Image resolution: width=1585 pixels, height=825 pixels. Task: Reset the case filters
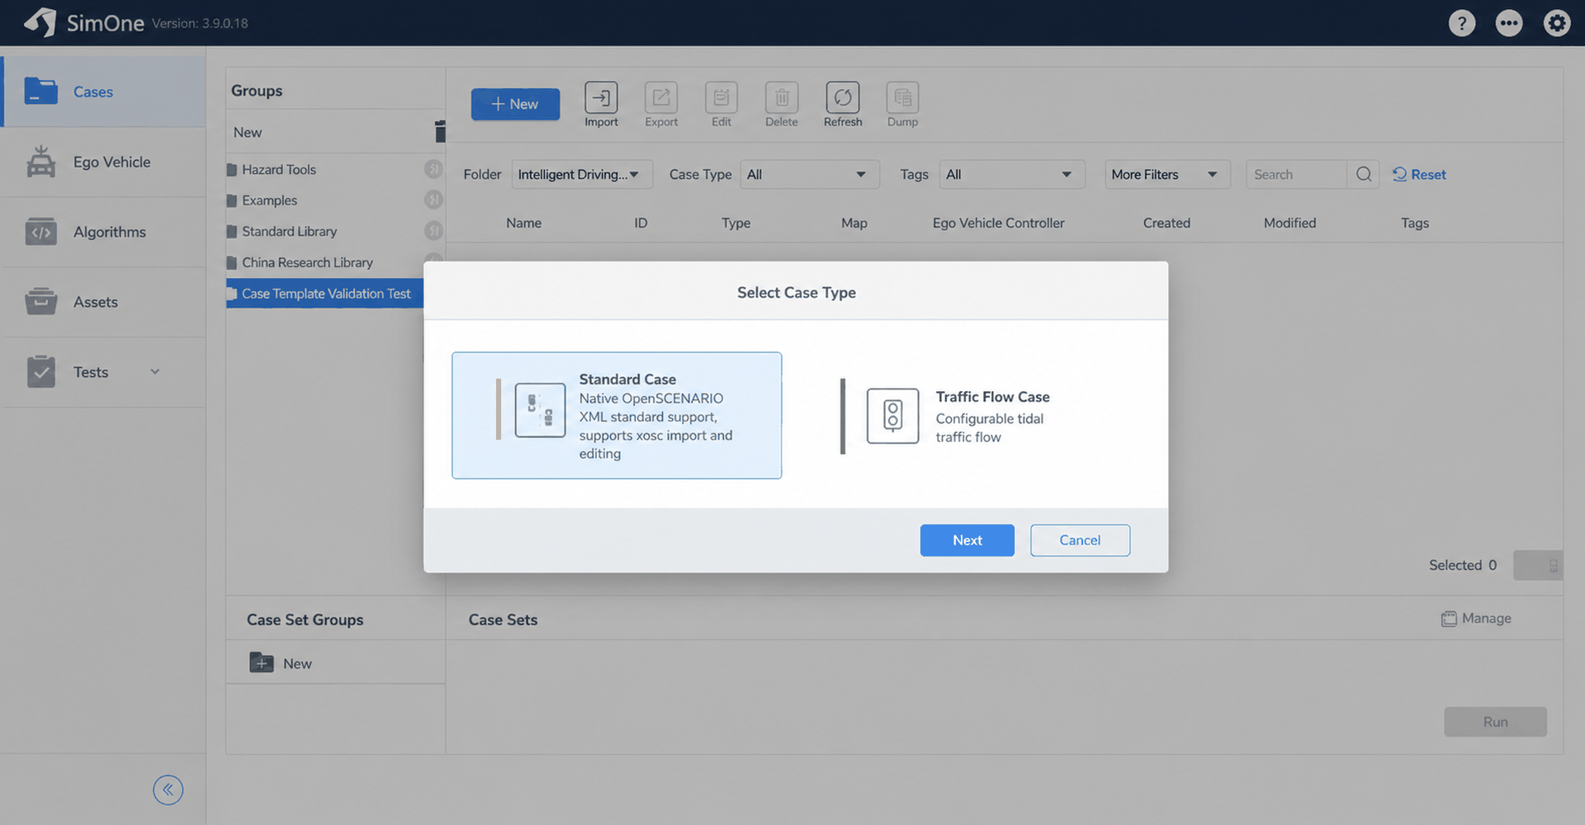pos(1420,174)
